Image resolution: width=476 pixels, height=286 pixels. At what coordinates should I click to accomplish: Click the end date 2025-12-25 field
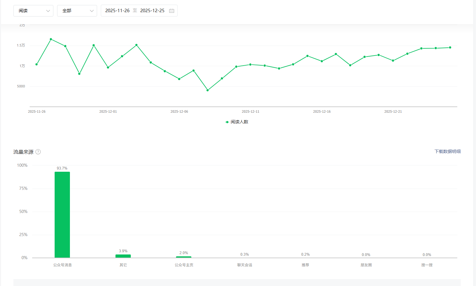[x=152, y=11]
